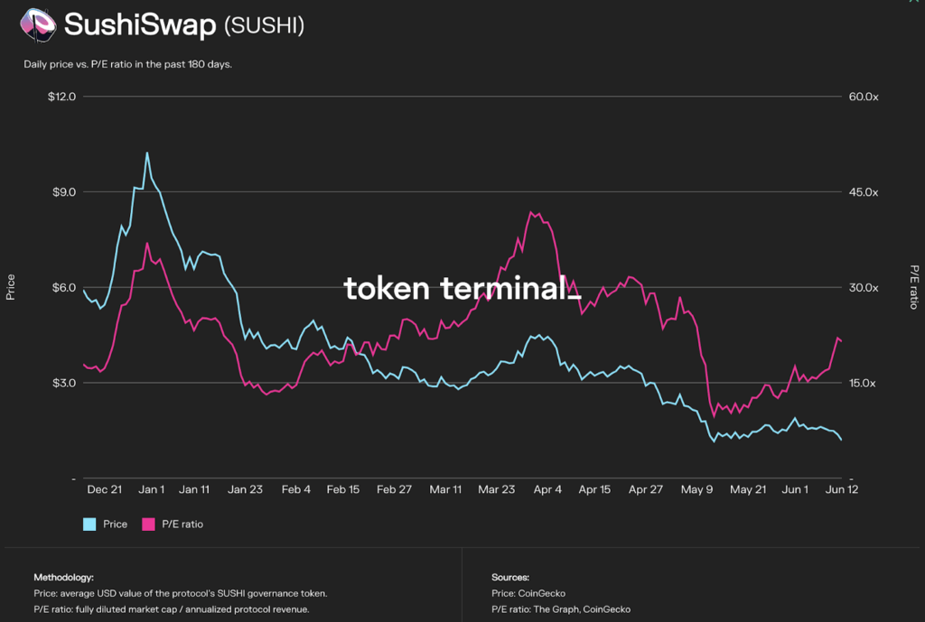
Task: Click the 'Price: CoinGecko' source text
Action: tap(528, 593)
